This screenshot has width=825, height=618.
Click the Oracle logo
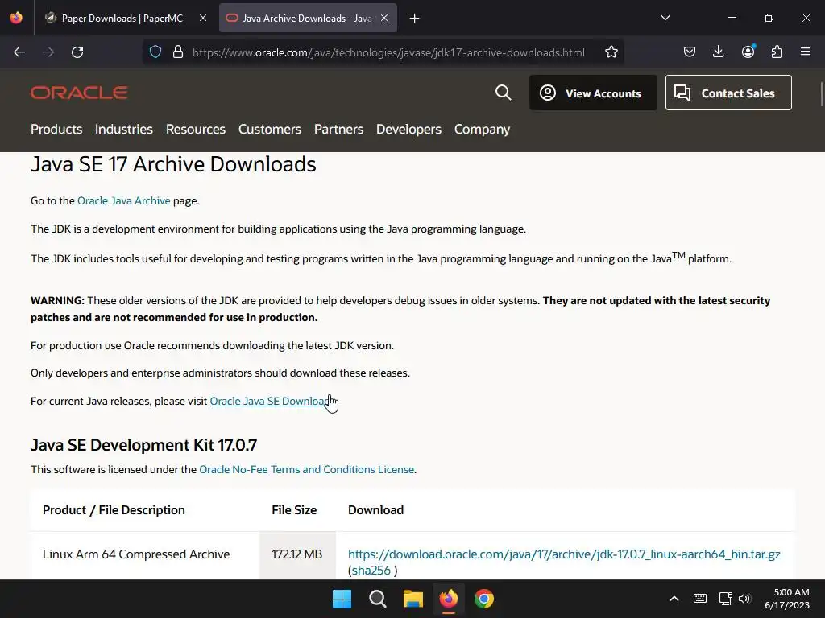[79, 93]
